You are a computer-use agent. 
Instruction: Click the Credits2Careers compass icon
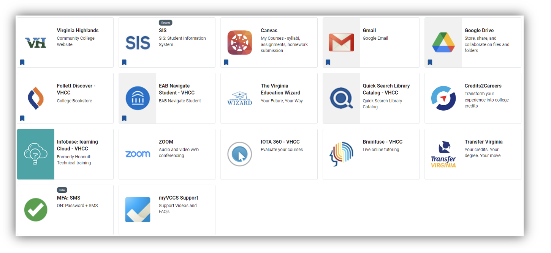(443, 98)
